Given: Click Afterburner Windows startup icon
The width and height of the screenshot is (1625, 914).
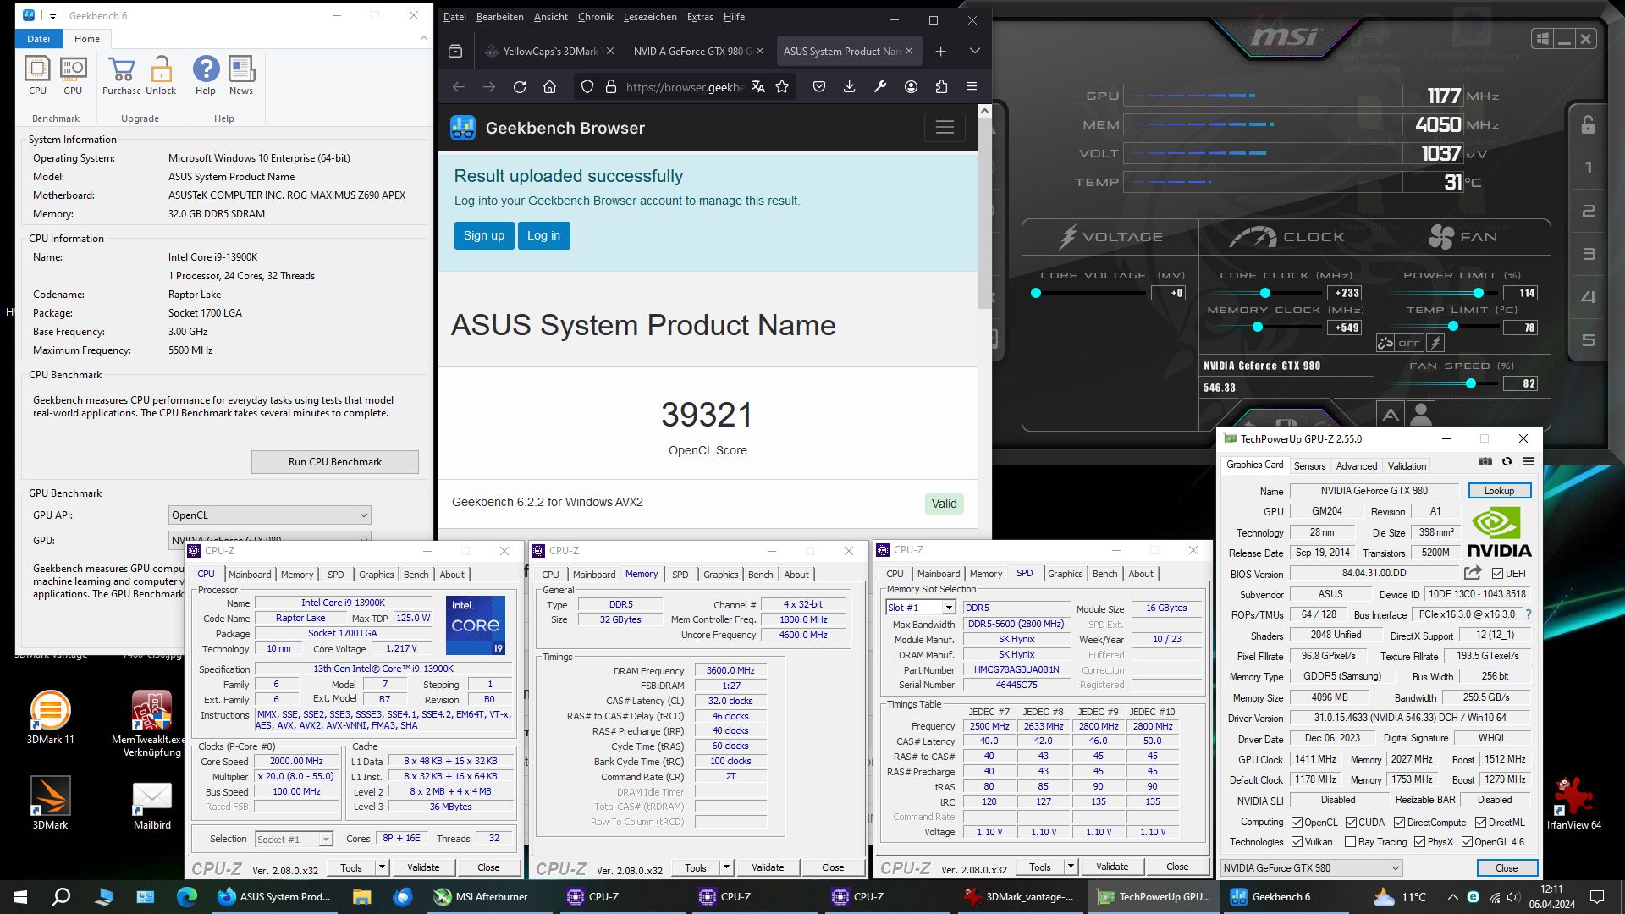Looking at the screenshot, I should (x=1543, y=39).
